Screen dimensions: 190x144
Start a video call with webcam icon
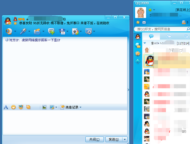9,31
